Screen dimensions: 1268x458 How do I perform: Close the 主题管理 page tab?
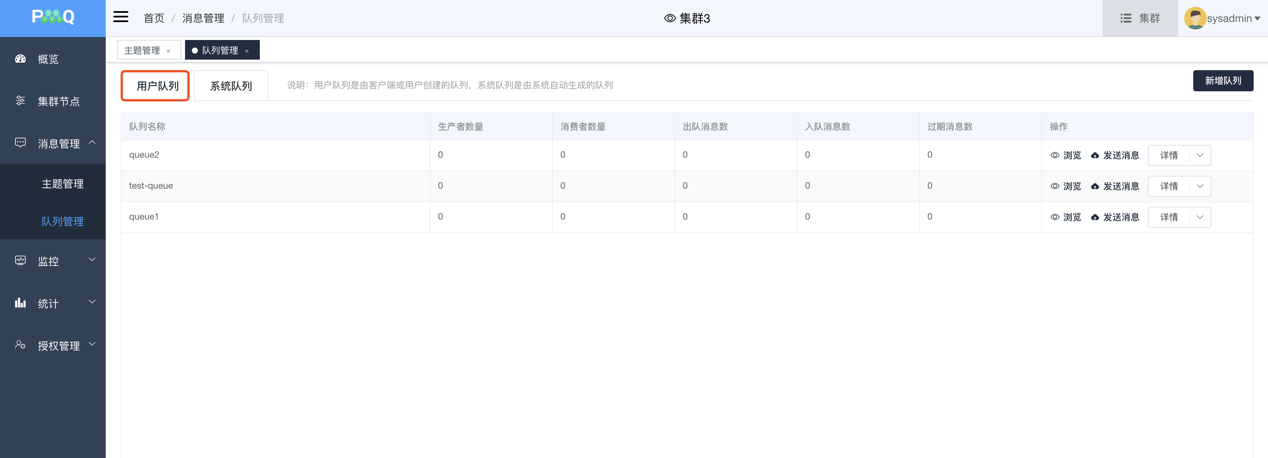click(x=168, y=51)
